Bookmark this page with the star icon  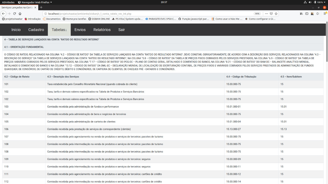pos(276,14)
